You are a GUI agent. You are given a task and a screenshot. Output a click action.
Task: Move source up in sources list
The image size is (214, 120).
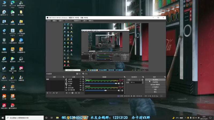click(76, 93)
